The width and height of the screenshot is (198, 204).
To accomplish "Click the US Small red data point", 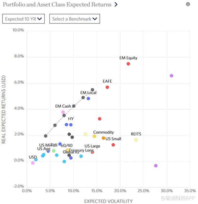I will [113, 145].
